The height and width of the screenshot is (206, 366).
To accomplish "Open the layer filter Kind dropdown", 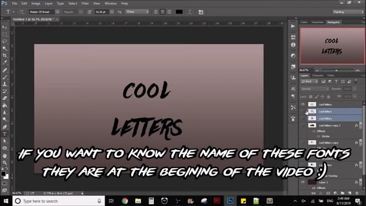I will (x=309, y=81).
